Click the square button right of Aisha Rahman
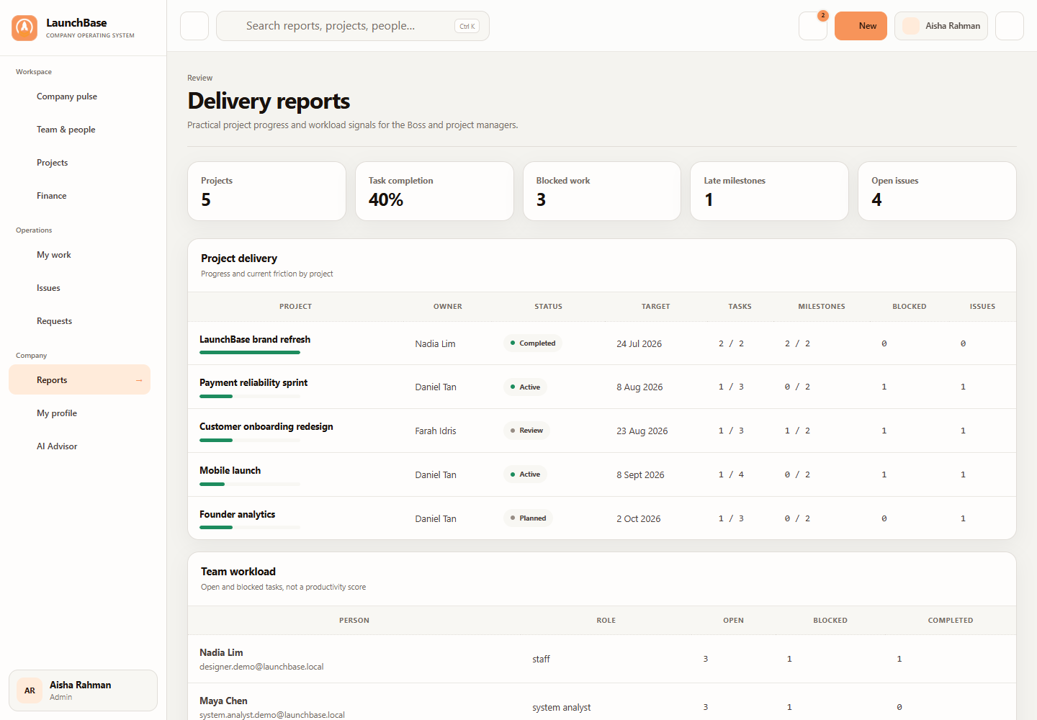Screen dimensions: 1037x720 [1010, 26]
